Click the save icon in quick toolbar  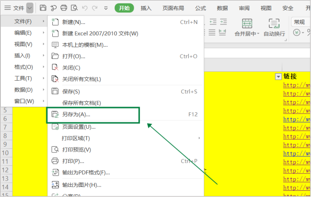(43, 8)
